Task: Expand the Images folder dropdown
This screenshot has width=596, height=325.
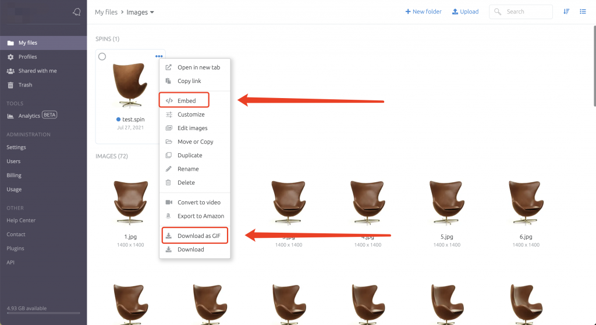Action: coord(152,12)
